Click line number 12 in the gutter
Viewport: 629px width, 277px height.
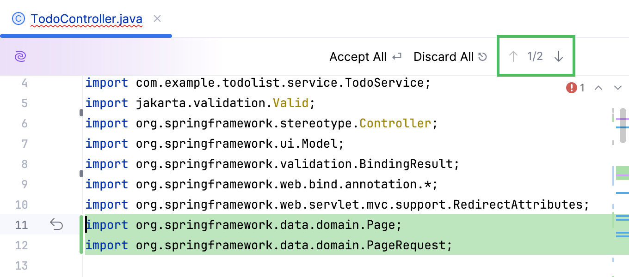[x=21, y=245]
